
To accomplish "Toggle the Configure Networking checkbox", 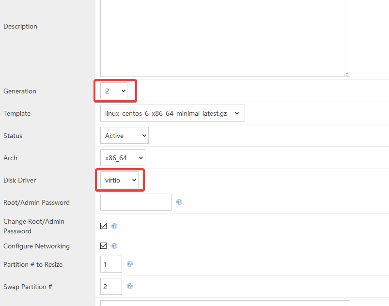I will click(x=104, y=246).
